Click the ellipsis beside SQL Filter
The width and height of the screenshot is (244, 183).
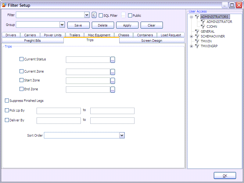pyautogui.click(x=123, y=15)
